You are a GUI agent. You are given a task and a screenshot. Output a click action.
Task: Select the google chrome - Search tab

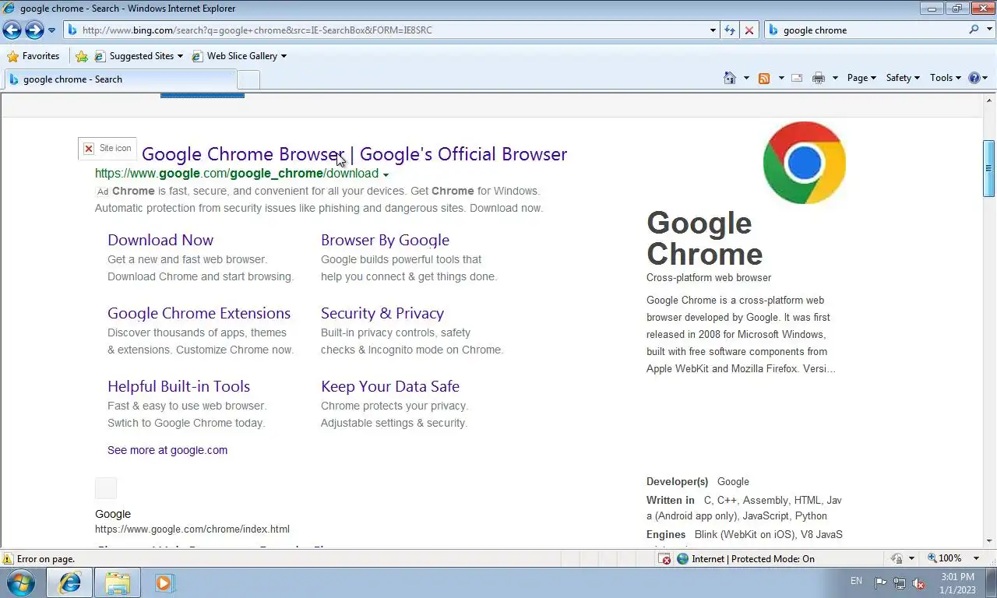[x=120, y=79]
